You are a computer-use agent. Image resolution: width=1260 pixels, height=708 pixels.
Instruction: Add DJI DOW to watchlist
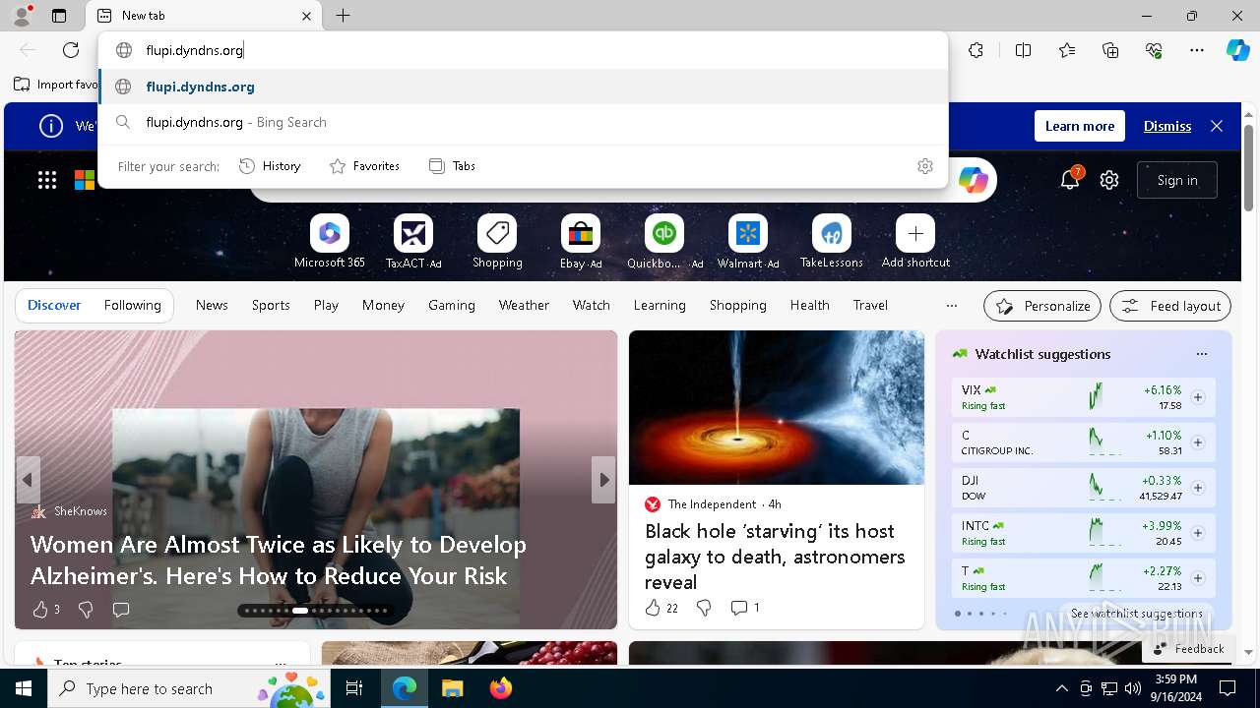pyautogui.click(x=1198, y=488)
